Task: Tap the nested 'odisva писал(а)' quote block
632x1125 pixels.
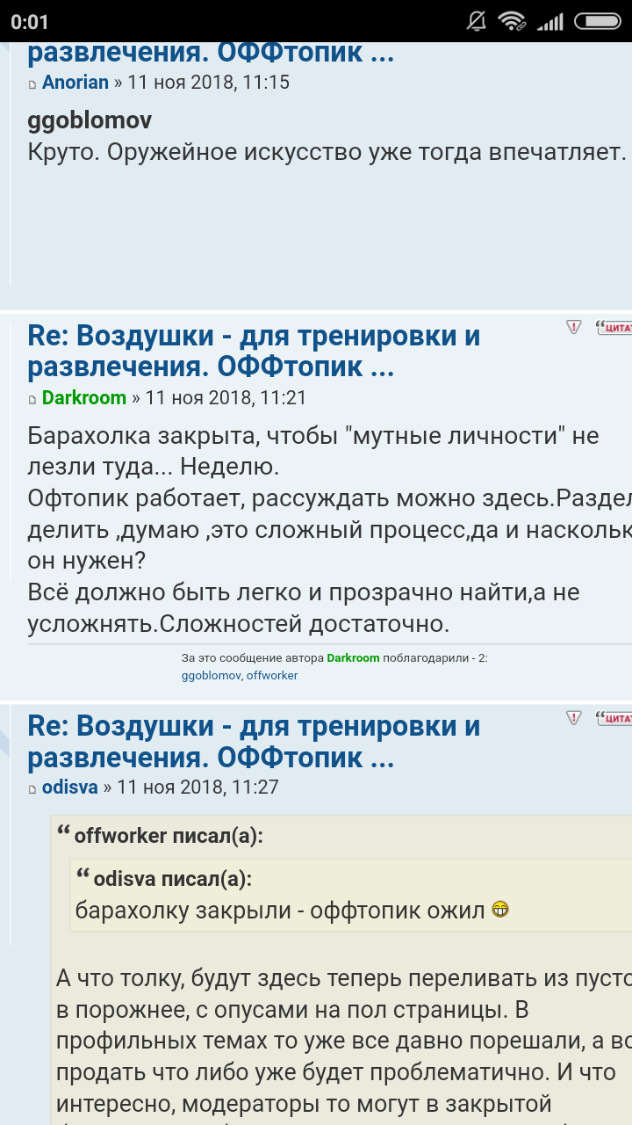Action: (x=351, y=895)
